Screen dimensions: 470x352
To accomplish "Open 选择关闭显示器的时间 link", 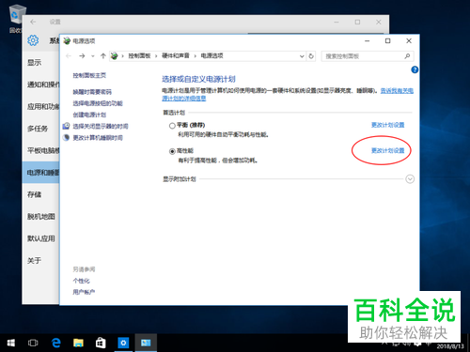I will pos(101,127).
